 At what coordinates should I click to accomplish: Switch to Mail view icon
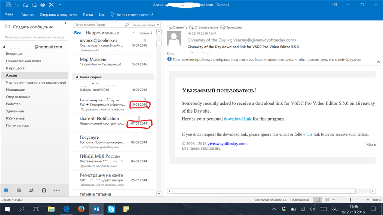click(x=6, y=190)
